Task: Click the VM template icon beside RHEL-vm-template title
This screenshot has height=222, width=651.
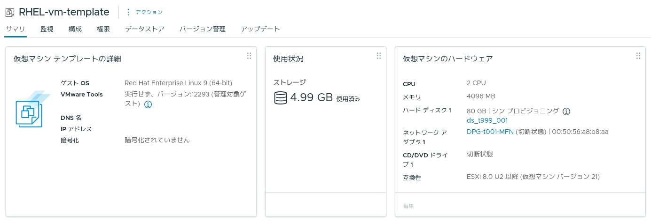Action: tap(10, 12)
